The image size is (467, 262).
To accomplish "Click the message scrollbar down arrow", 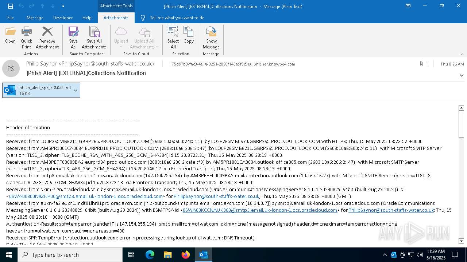I will coord(461,241).
